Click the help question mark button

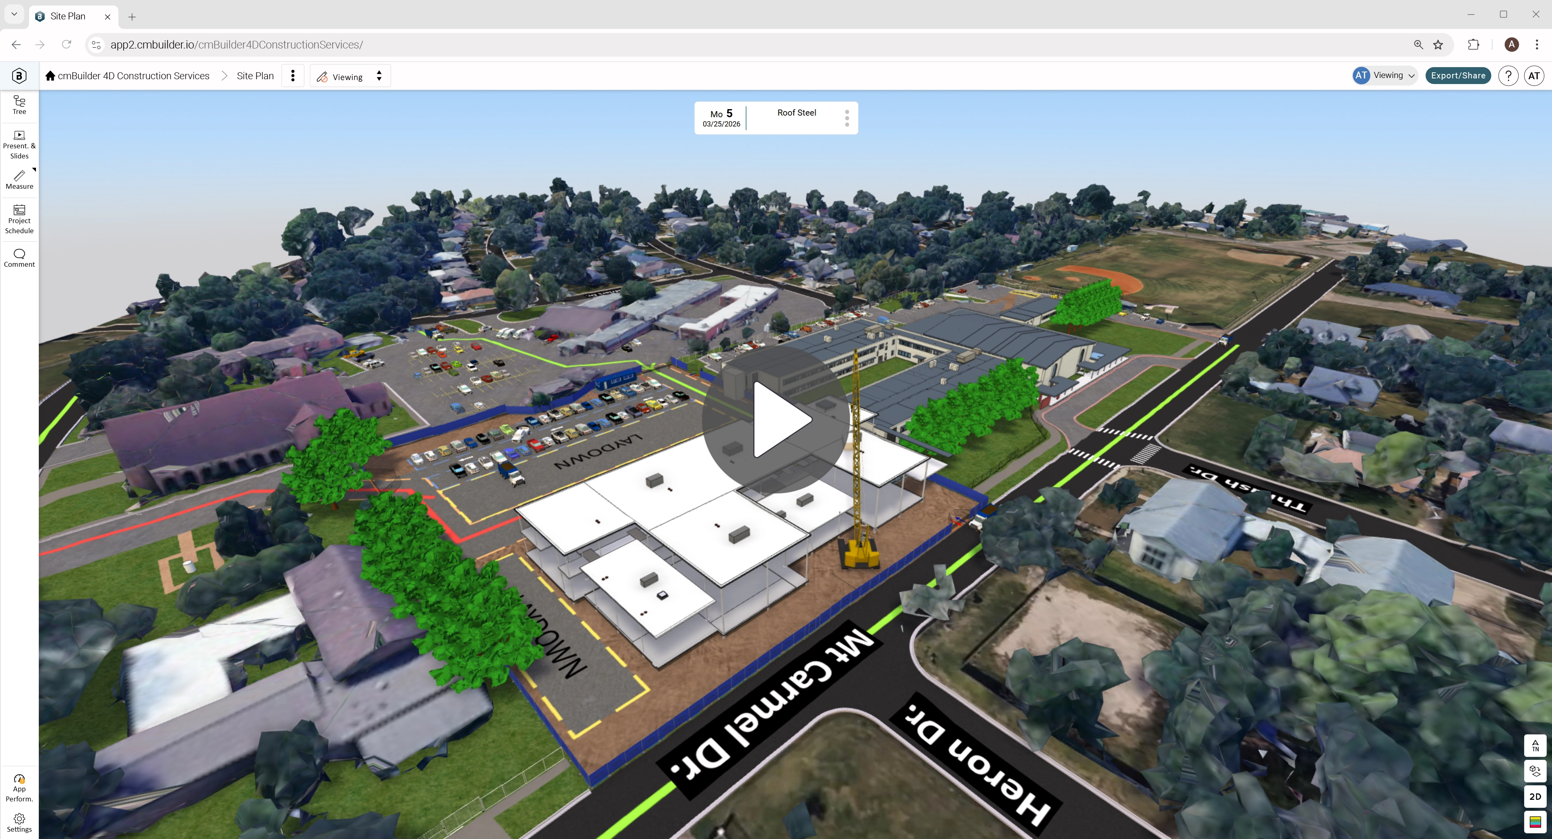(1509, 75)
